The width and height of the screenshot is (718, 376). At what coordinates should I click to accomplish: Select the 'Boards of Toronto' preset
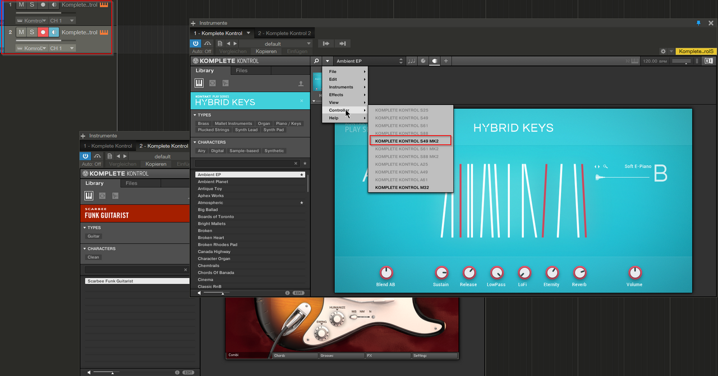click(x=250, y=217)
